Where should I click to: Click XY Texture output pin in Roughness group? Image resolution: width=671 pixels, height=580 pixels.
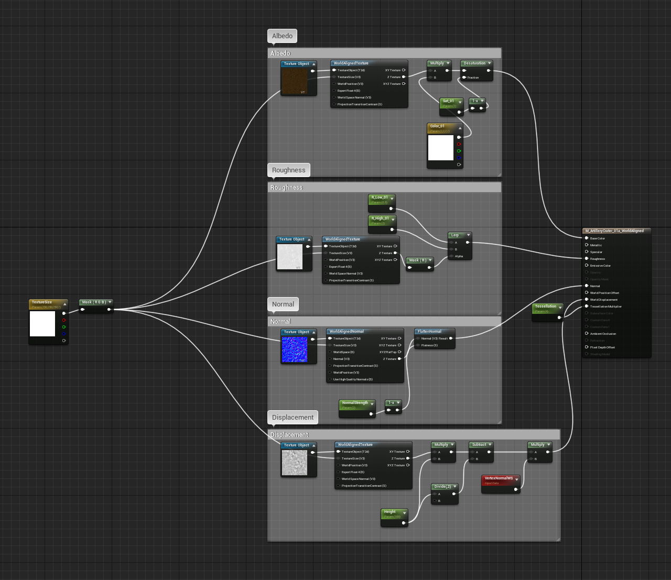(395, 246)
